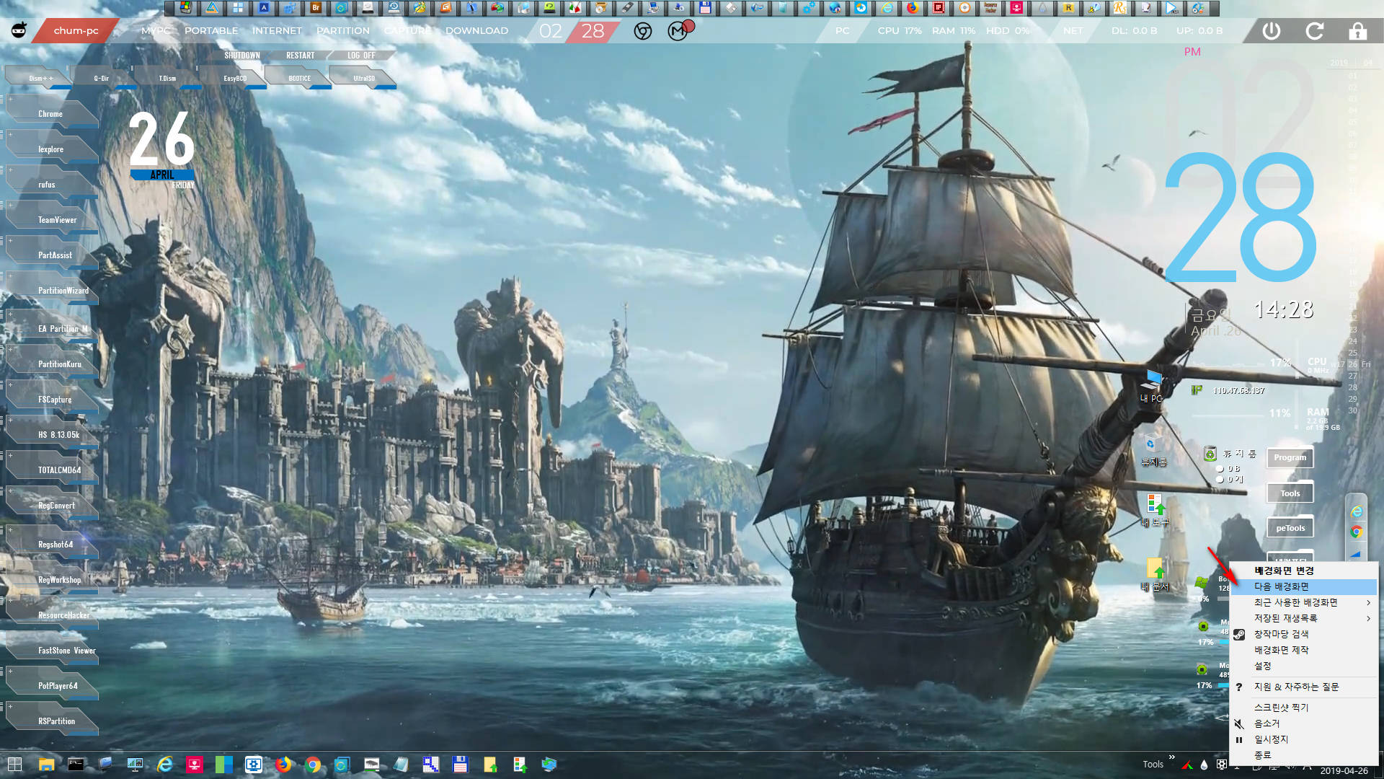The height and width of the screenshot is (779, 1384).
Task: Open the Program folder button
Action: pyautogui.click(x=1290, y=458)
